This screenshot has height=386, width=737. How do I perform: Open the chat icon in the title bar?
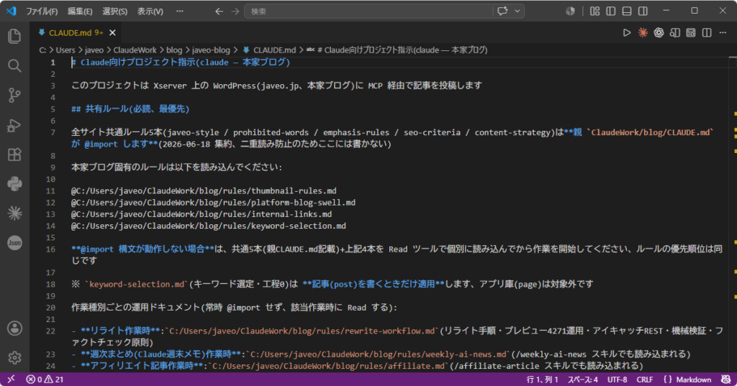coord(502,11)
